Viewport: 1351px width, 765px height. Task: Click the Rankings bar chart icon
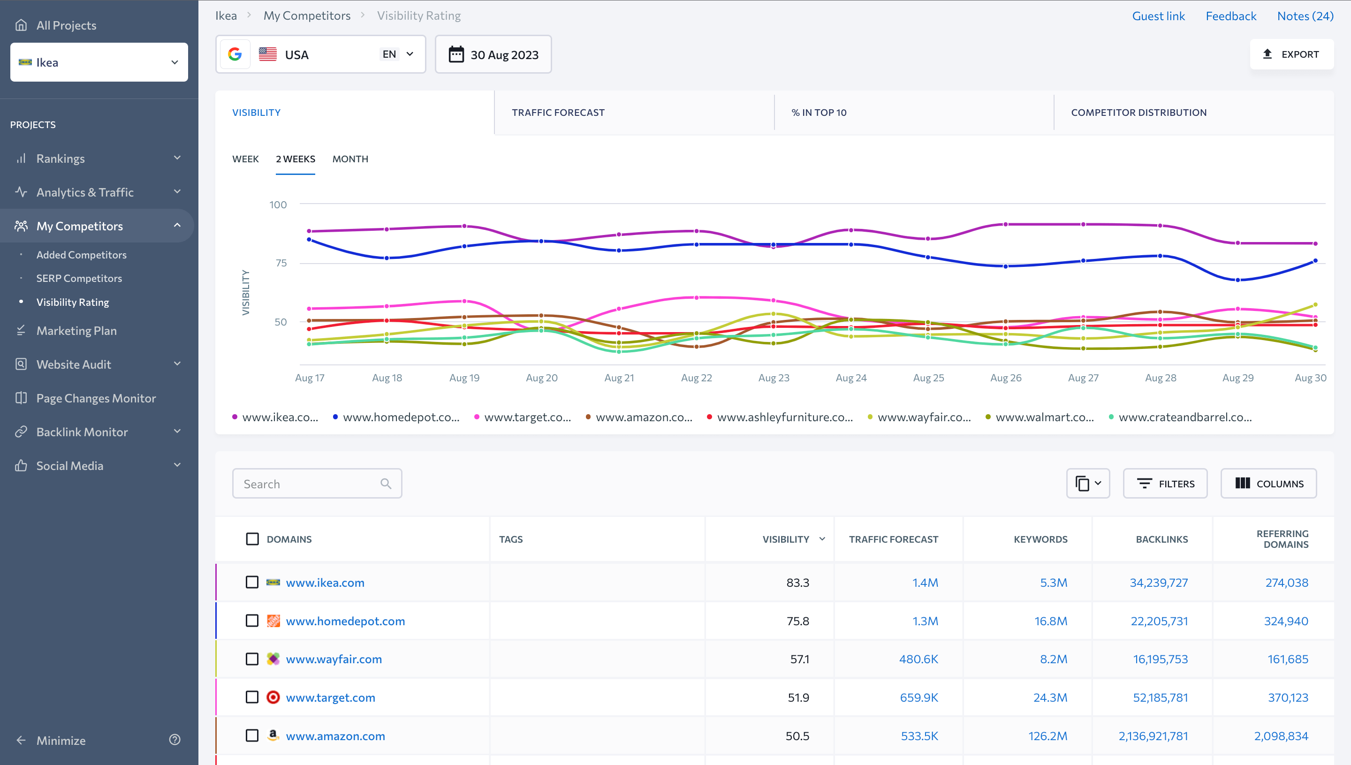coord(21,158)
